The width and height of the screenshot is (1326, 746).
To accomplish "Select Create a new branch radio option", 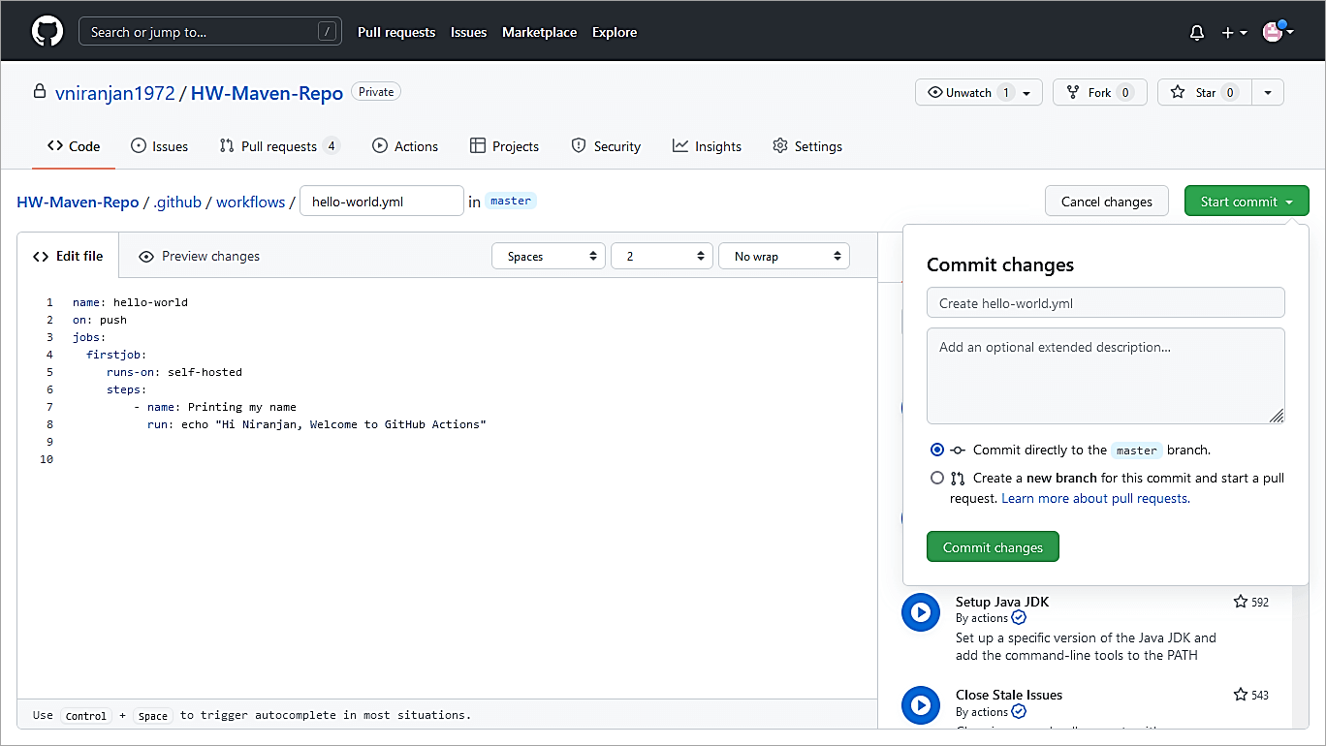I will point(936,478).
